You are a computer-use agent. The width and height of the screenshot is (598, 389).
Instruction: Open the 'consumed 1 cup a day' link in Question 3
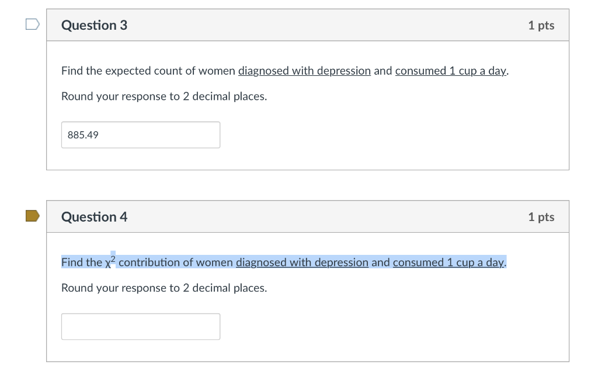pyautogui.click(x=451, y=71)
